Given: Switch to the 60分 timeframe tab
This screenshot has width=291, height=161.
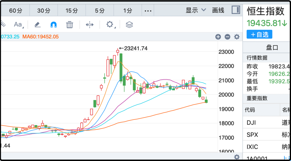Looking at the screenshot, I should point(16,11).
